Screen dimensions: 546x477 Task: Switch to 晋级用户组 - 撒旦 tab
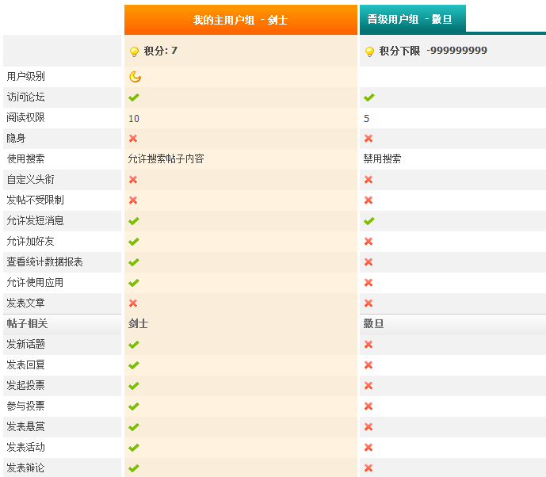click(x=413, y=19)
